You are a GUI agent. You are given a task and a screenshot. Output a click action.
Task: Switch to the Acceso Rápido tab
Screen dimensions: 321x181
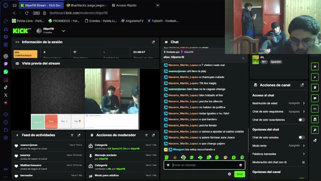(124, 5)
